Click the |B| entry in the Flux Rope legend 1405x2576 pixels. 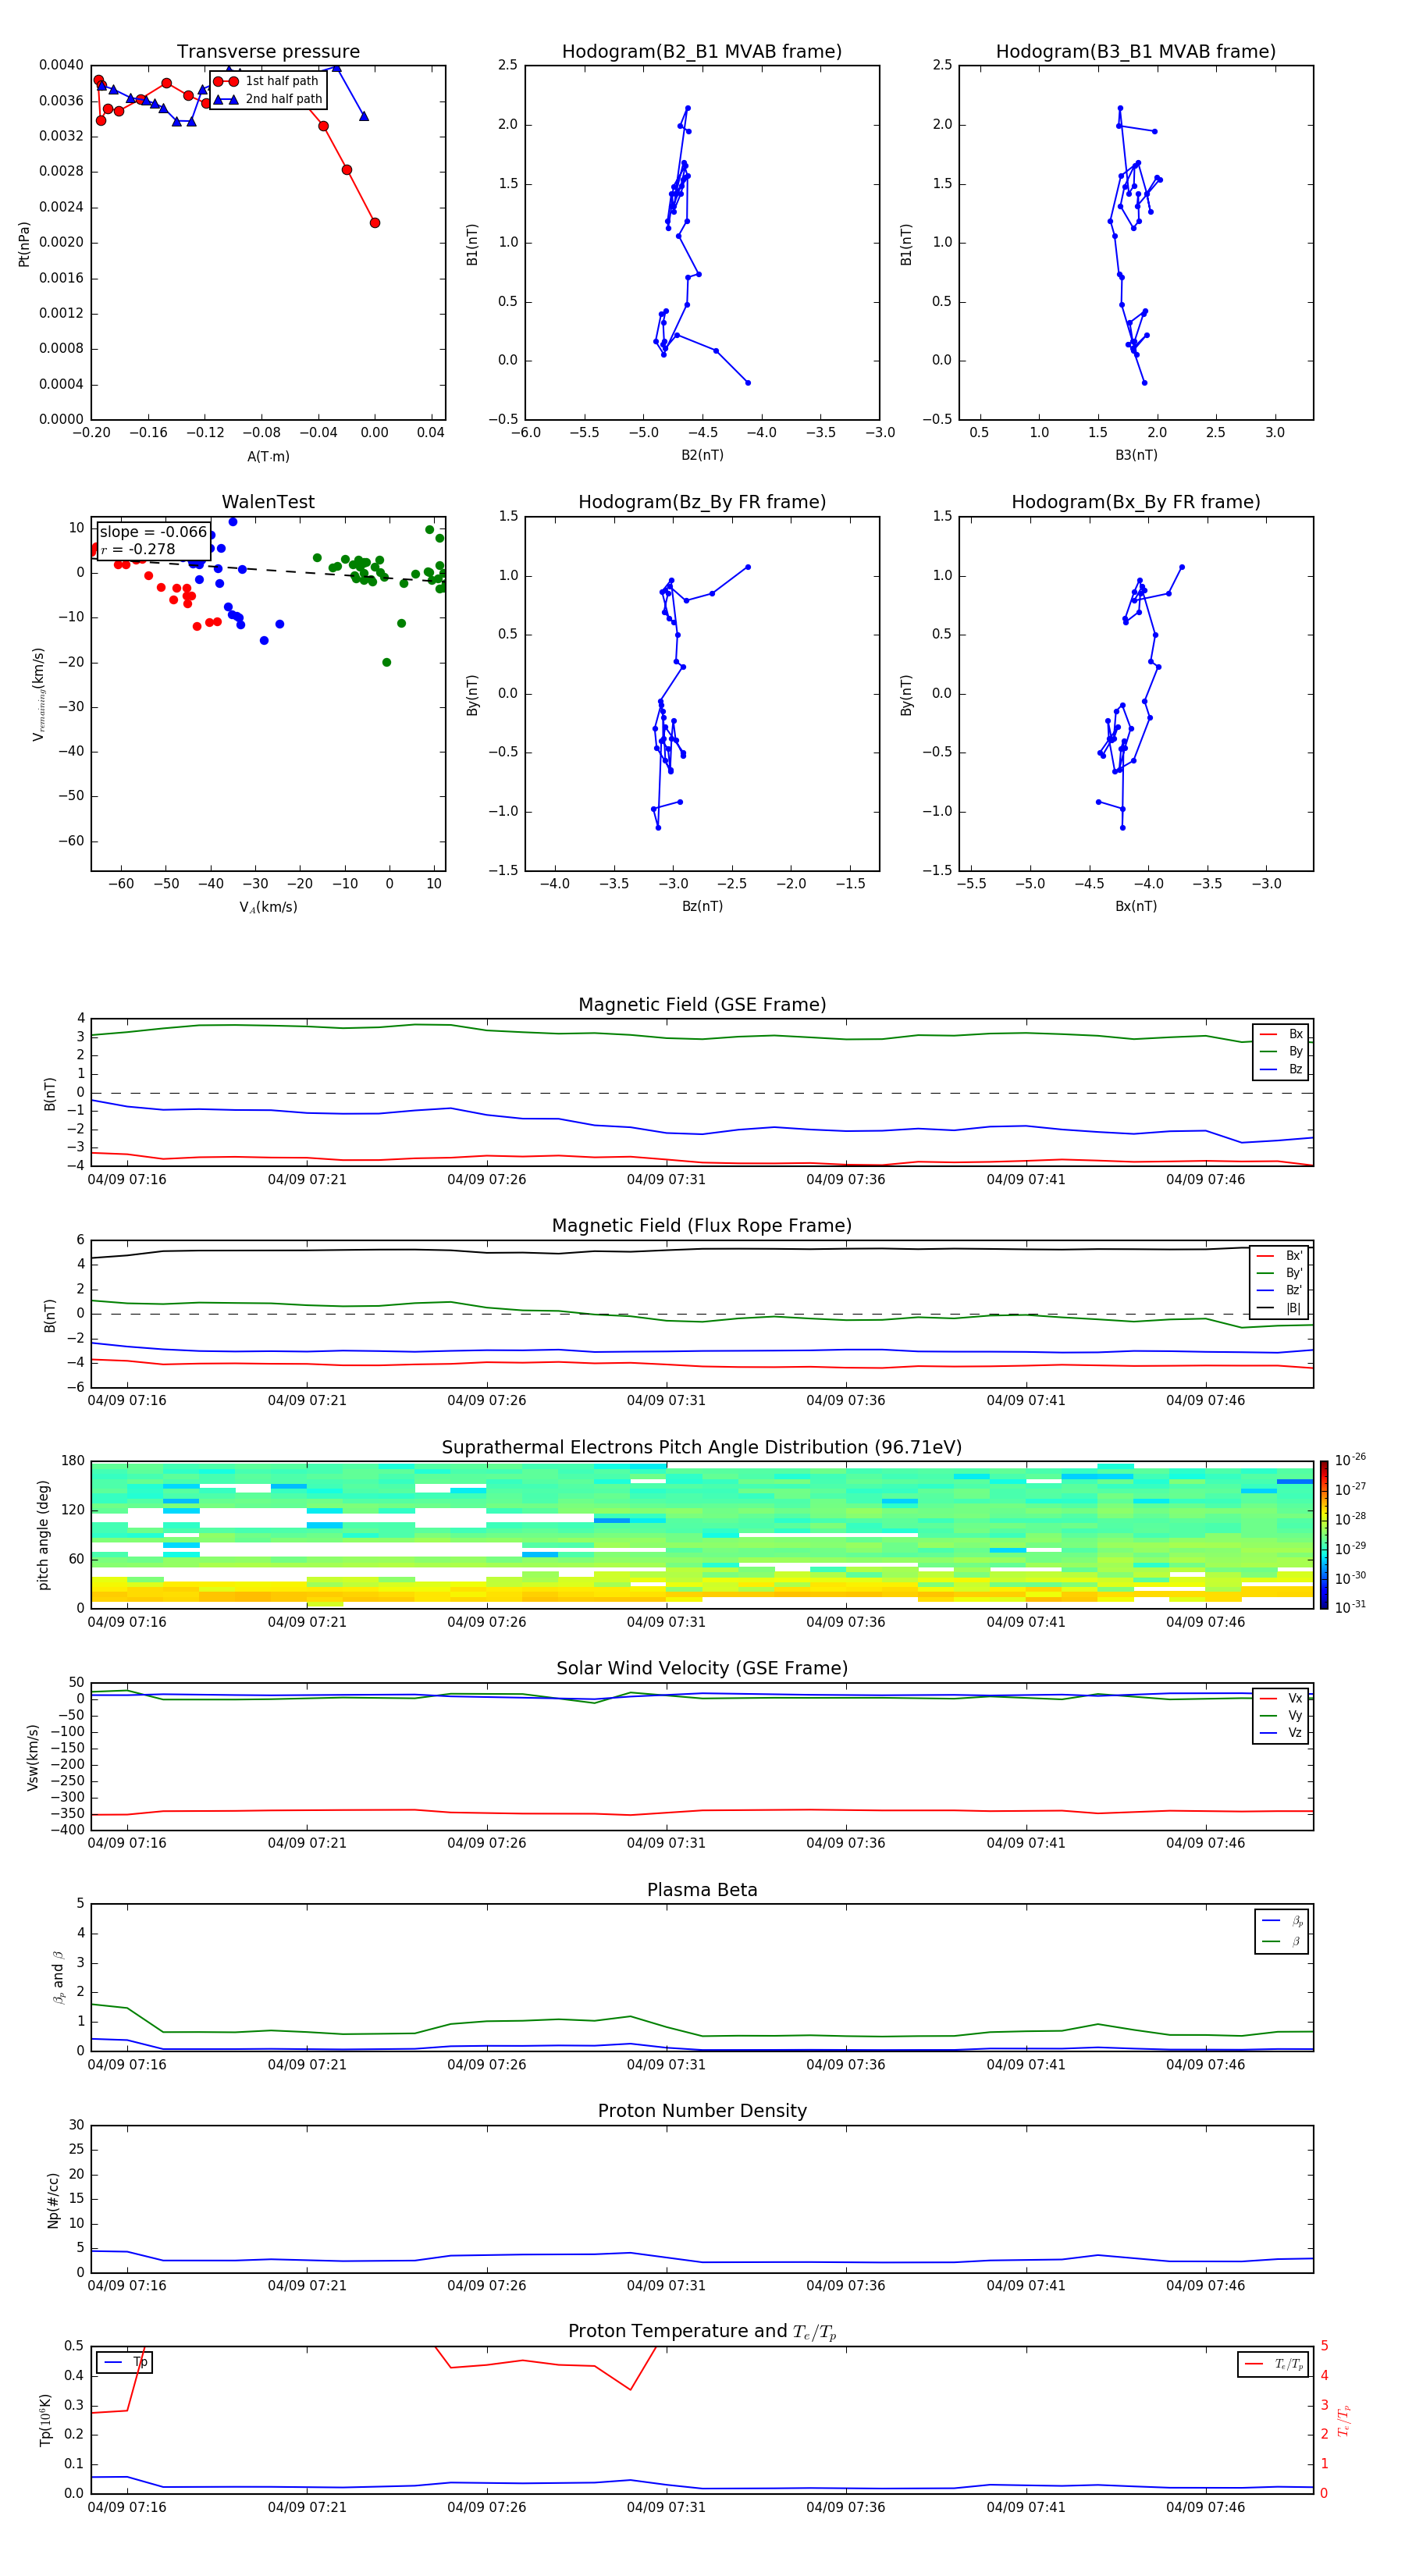click(1280, 1308)
